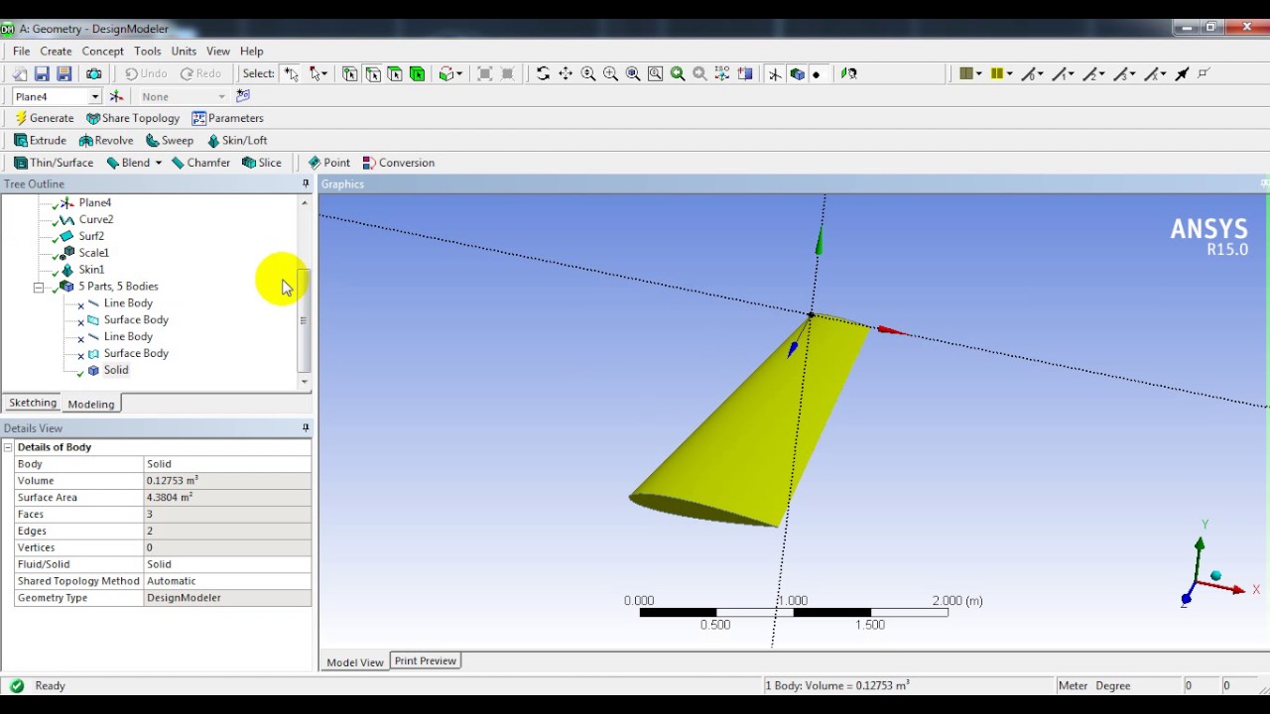Toggle the solid bodies selection filter
This screenshot has width=1270, height=714.
(418, 73)
